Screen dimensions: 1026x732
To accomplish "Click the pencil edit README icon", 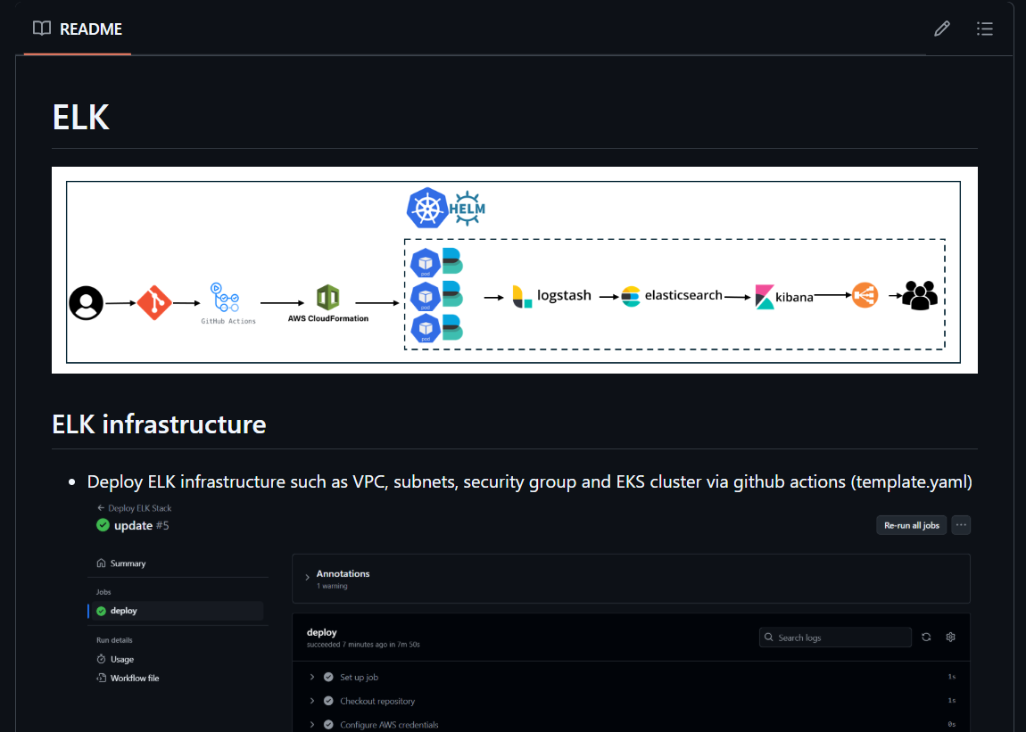I will [941, 29].
